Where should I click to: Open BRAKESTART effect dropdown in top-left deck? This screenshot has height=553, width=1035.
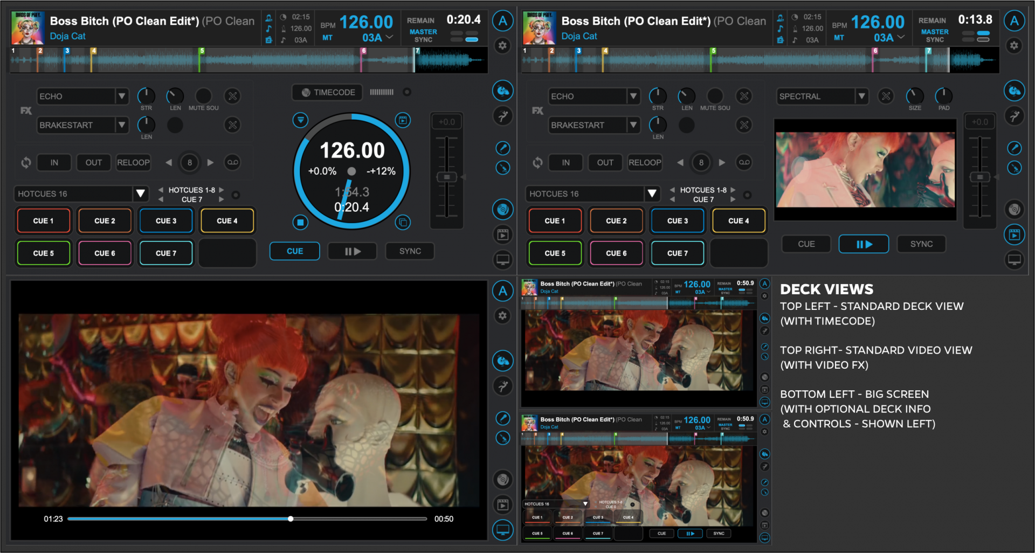point(122,125)
